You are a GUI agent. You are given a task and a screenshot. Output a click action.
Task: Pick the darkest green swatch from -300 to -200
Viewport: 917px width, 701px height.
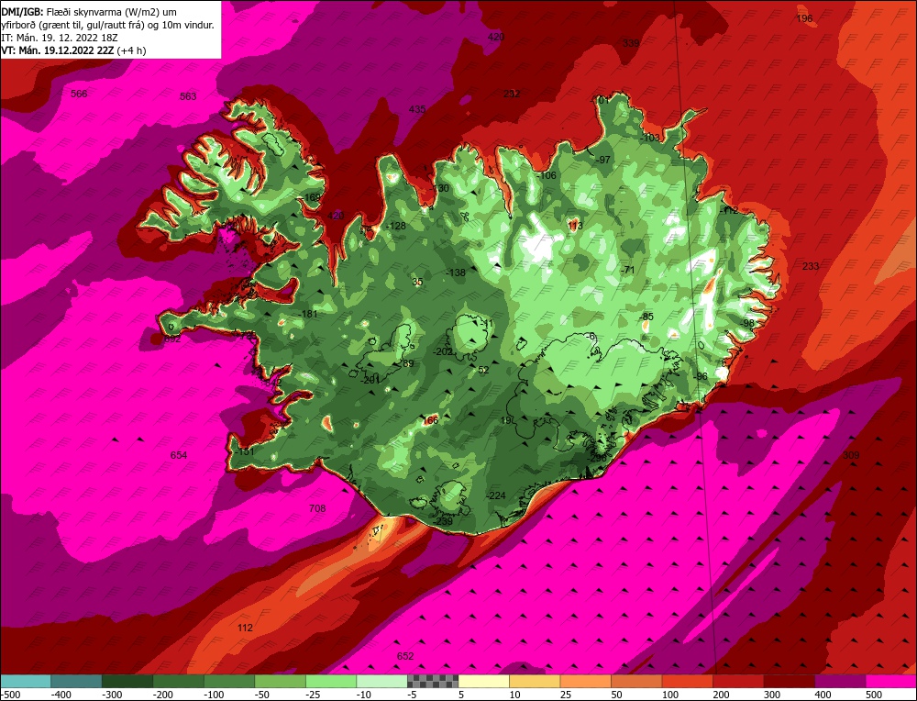coord(127,681)
